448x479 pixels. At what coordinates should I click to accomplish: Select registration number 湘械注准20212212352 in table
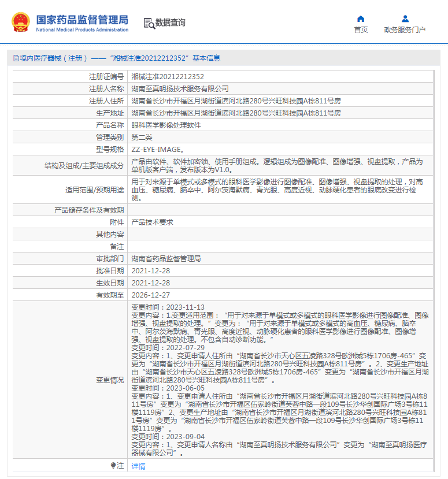(168, 77)
